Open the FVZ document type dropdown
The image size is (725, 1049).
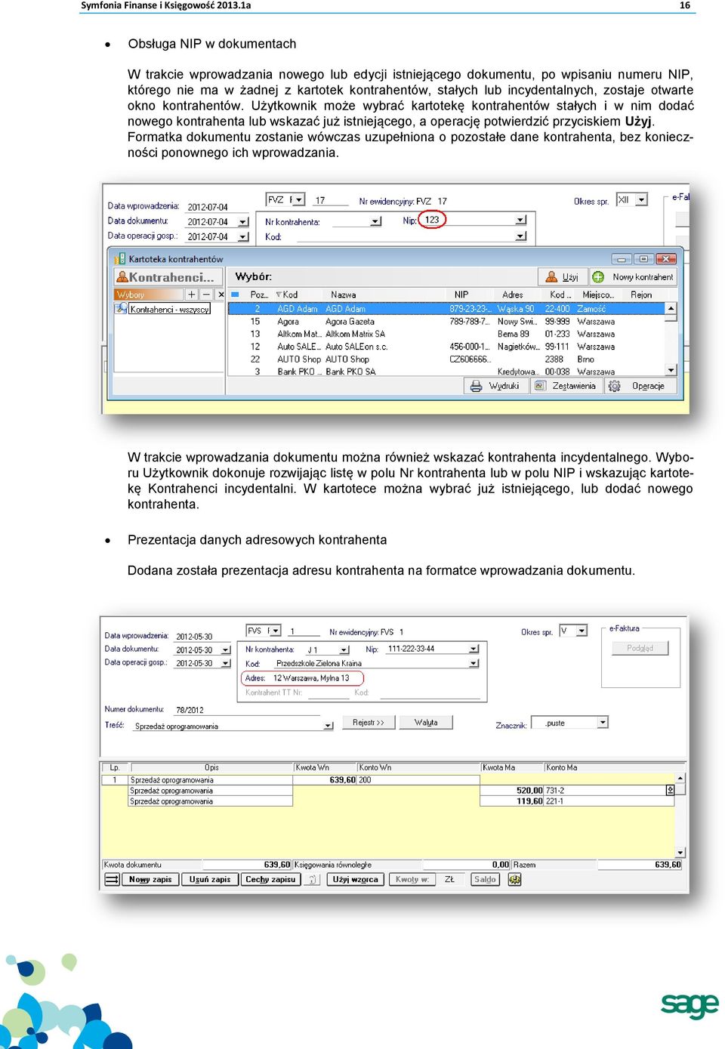pyautogui.click(x=299, y=200)
